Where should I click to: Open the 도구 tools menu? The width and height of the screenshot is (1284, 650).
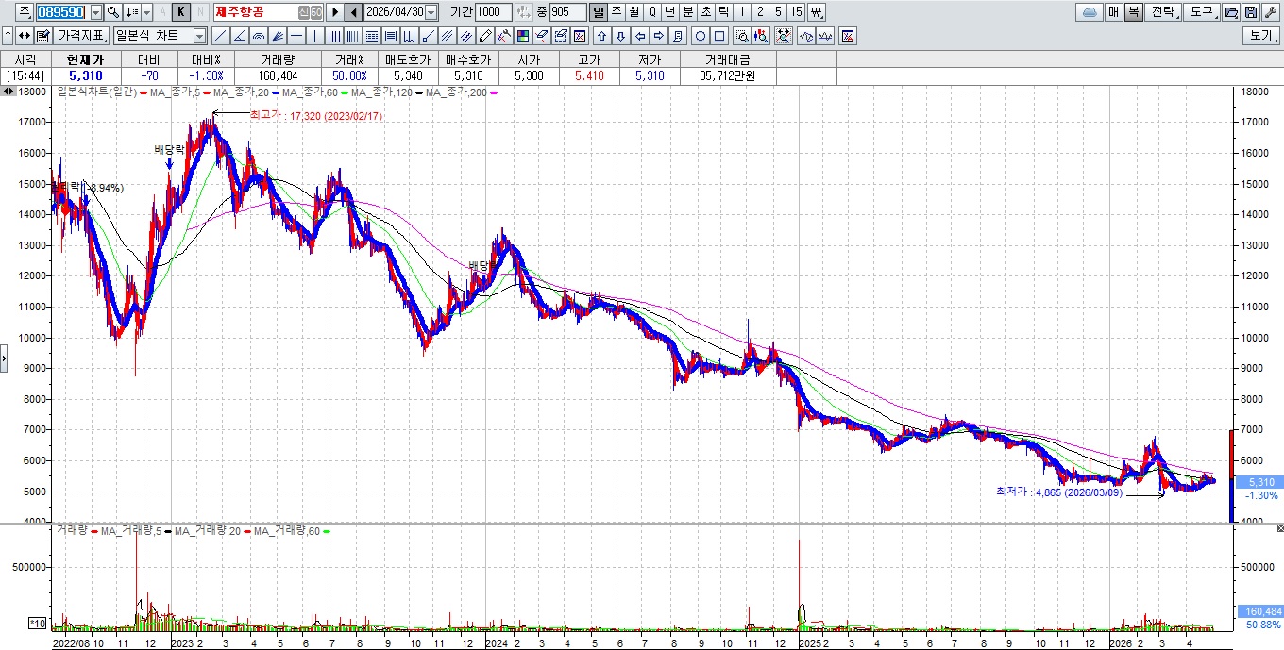tap(1202, 12)
